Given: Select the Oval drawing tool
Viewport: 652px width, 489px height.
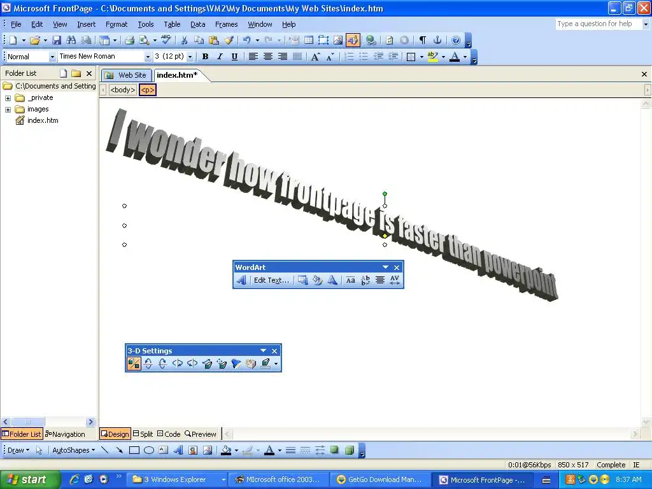Looking at the screenshot, I should click(x=149, y=450).
